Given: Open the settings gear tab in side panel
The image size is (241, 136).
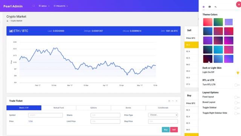Looking at the screenshot, I should pos(203,7).
